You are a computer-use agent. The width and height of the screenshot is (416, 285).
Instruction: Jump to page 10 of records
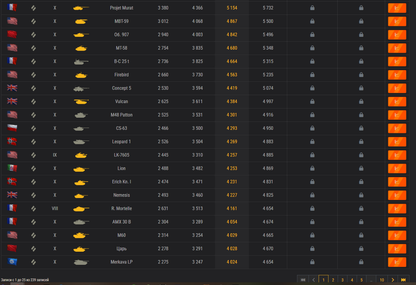[382, 280]
